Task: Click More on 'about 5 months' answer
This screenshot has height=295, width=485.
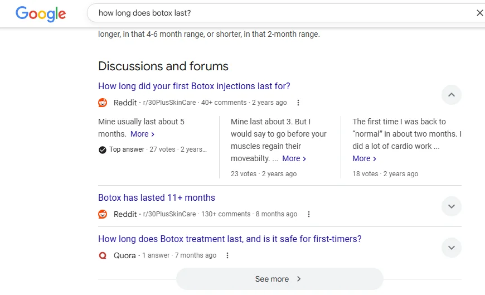Action: (142, 134)
